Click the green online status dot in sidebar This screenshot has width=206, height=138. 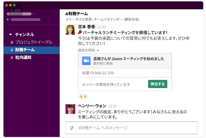click(x=8, y=20)
